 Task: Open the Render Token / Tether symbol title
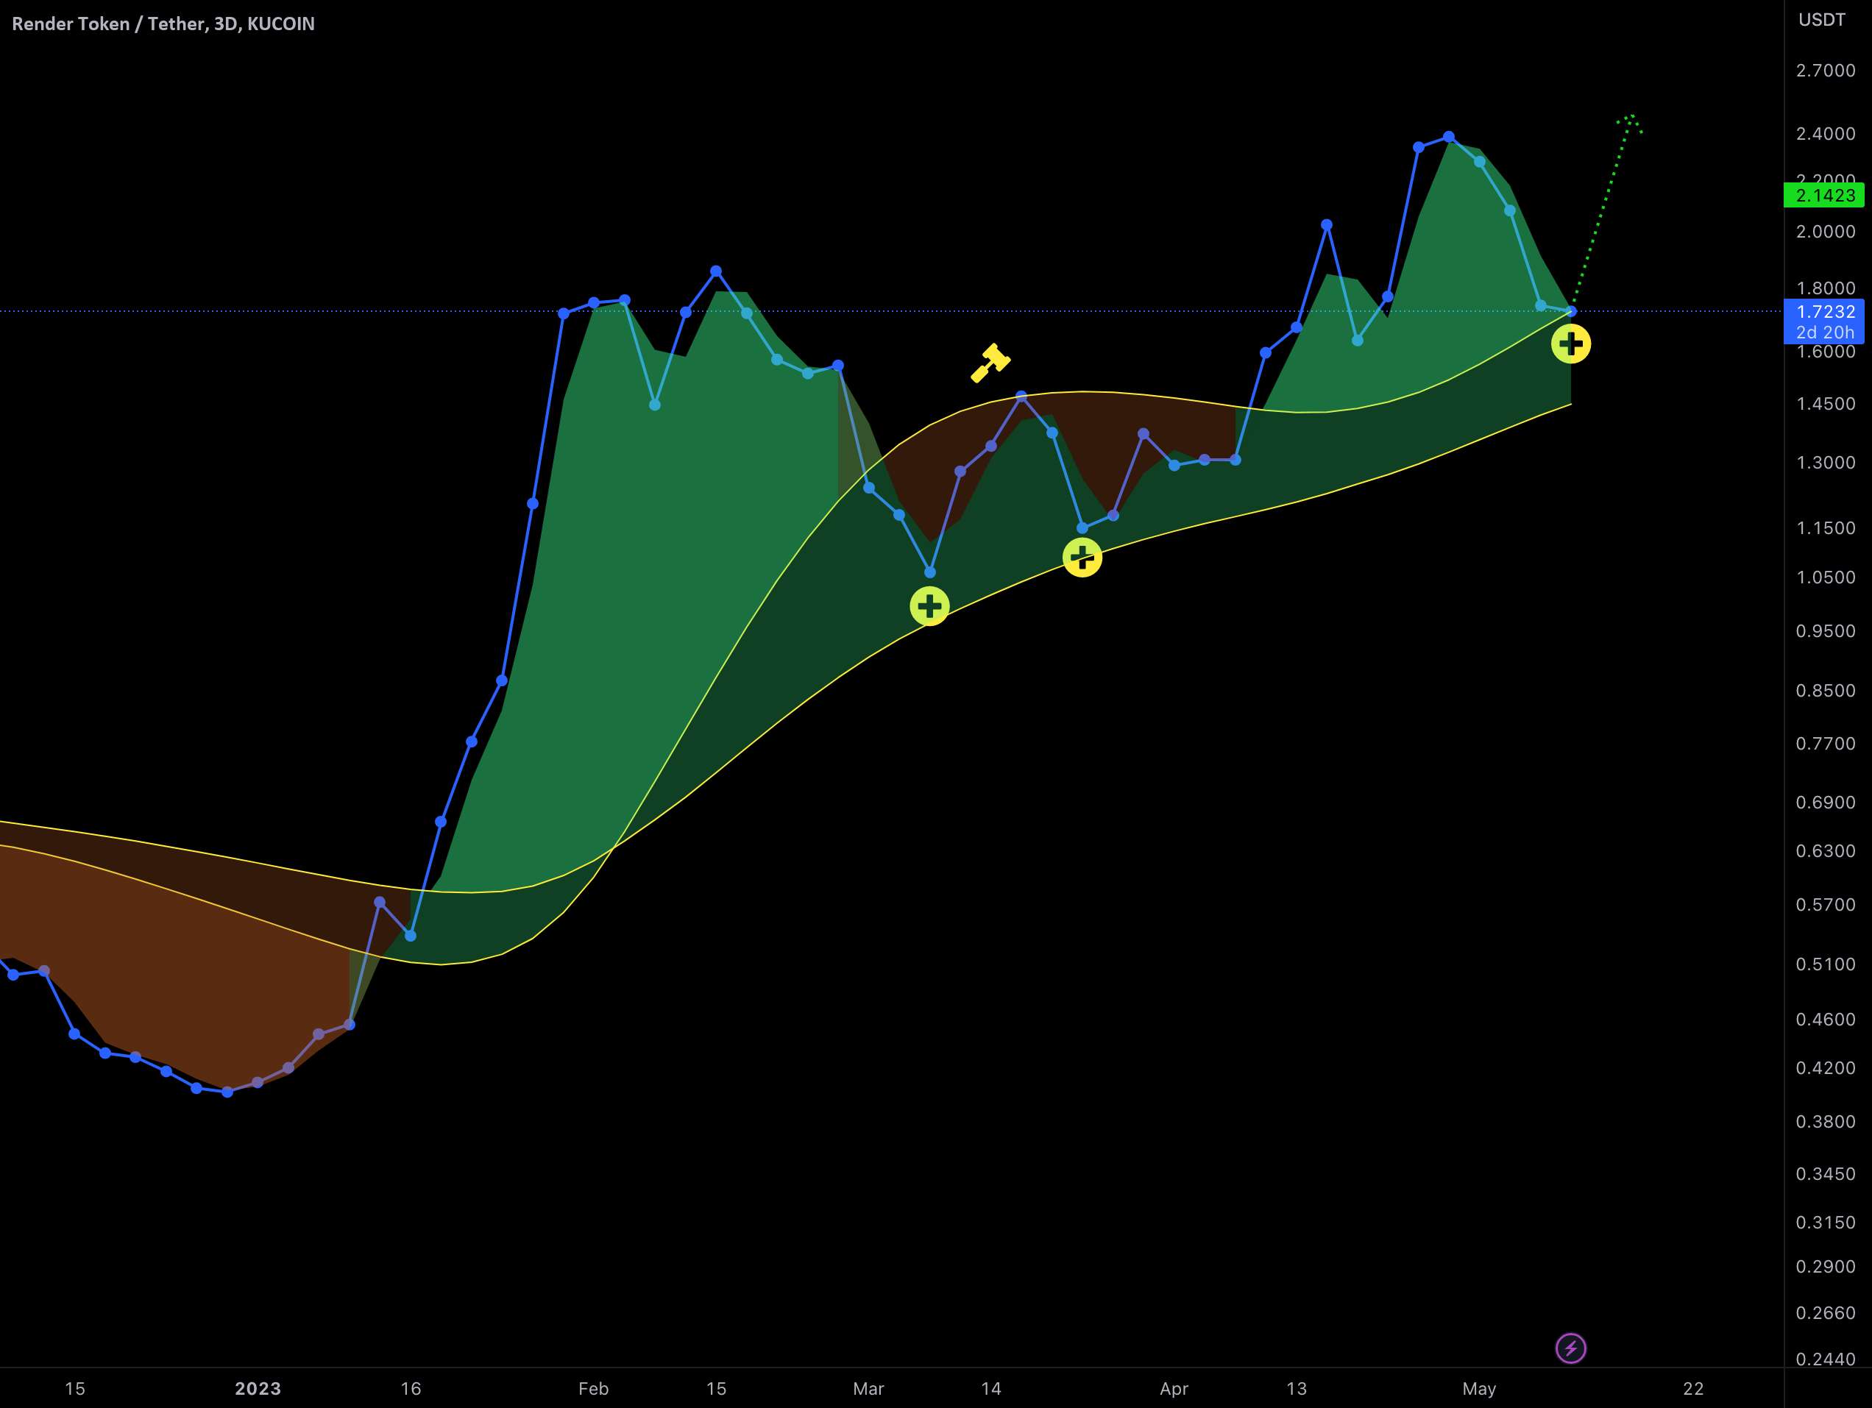pos(163,24)
